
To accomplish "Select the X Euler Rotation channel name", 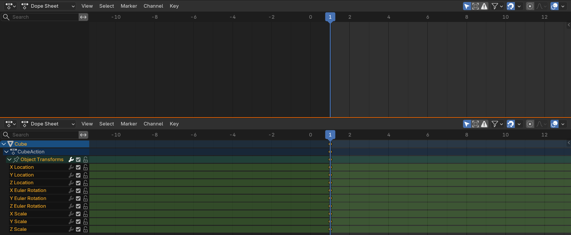I will click(28, 190).
